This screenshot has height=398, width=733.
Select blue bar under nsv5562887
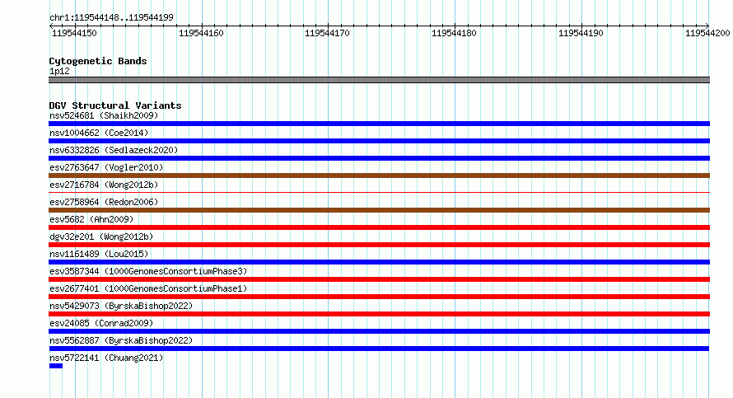pos(379,349)
